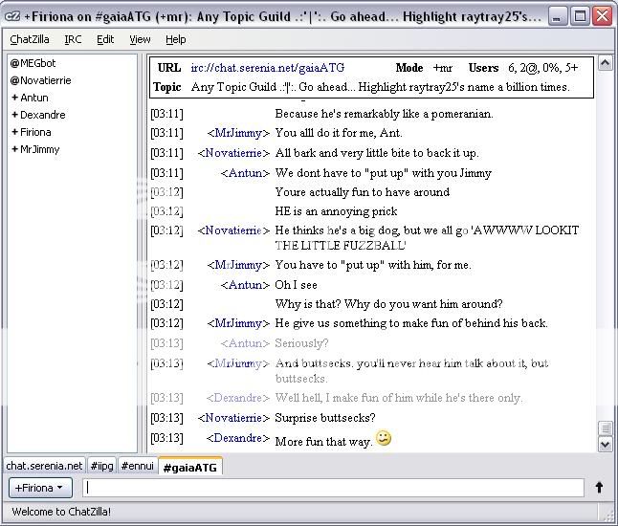Viewport: 618px width, 526px height.
Task: Switch to the #ennui tab
Action: coord(137,466)
